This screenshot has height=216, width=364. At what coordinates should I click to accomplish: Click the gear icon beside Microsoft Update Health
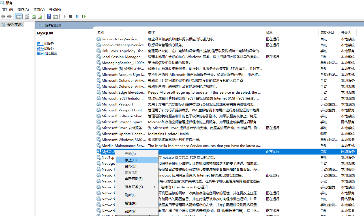99,134
